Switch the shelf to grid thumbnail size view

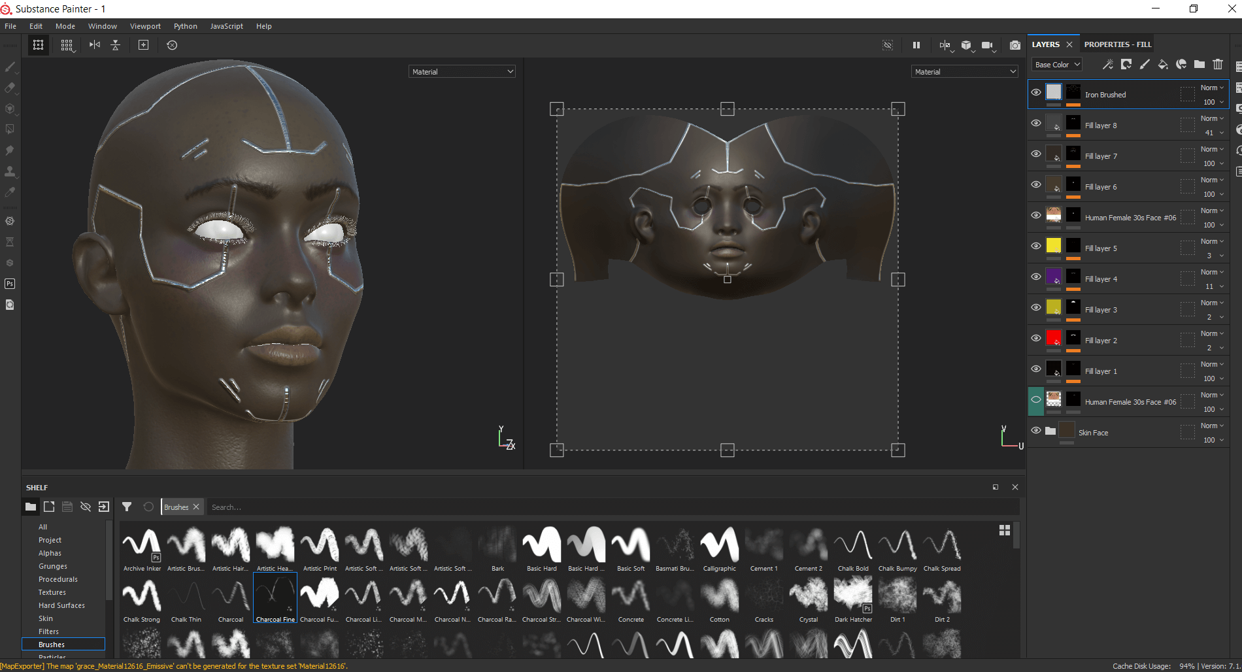(x=1005, y=530)
